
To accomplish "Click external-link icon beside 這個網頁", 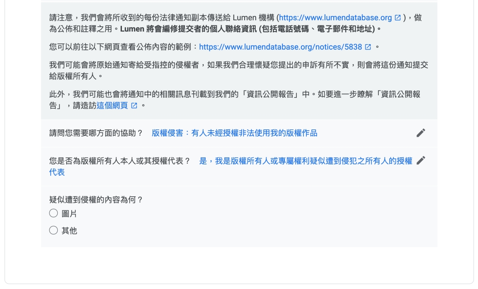I will (x=134, y=105).
